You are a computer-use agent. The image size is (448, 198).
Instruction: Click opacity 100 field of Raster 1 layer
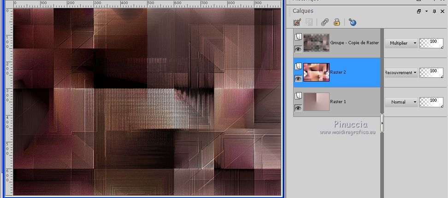(x=431, y=102)
